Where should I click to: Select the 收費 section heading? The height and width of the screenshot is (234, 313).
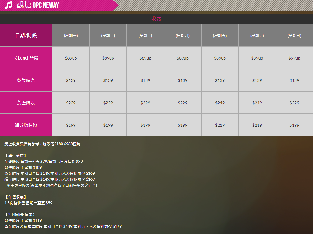156,19
